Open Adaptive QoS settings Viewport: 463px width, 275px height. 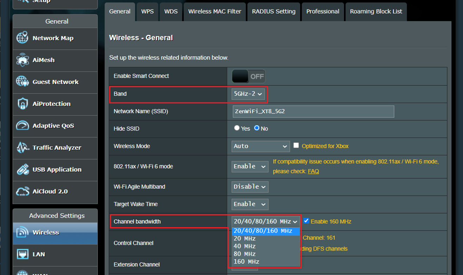coord(55,126)
